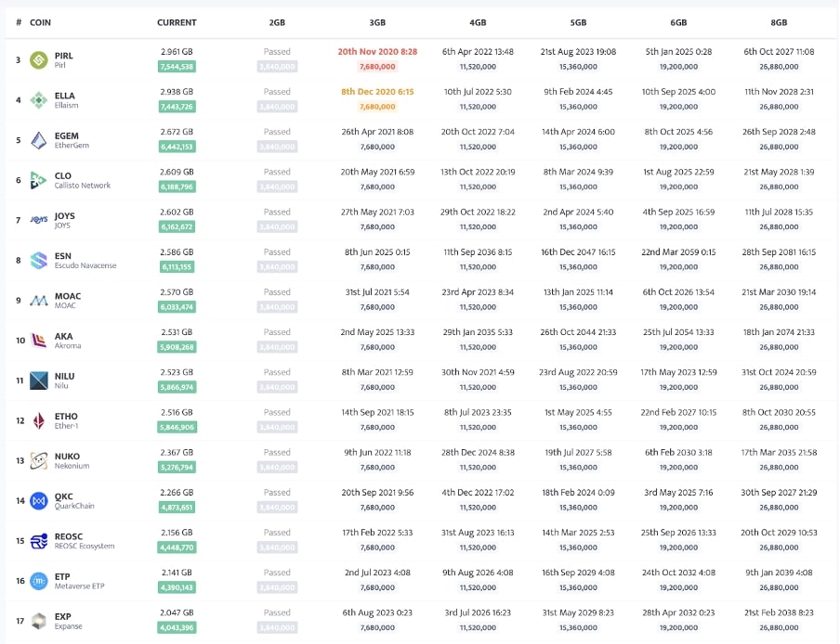Open the CLO coin name link
Screen dimensions: 840x644
[x=62, y=176]
